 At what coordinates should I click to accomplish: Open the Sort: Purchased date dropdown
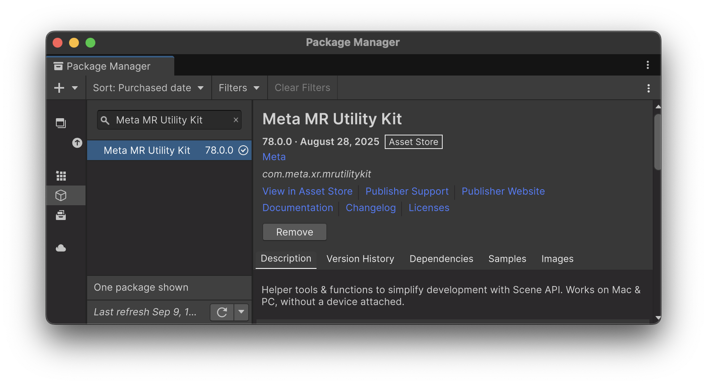click(x=148, y=88)
